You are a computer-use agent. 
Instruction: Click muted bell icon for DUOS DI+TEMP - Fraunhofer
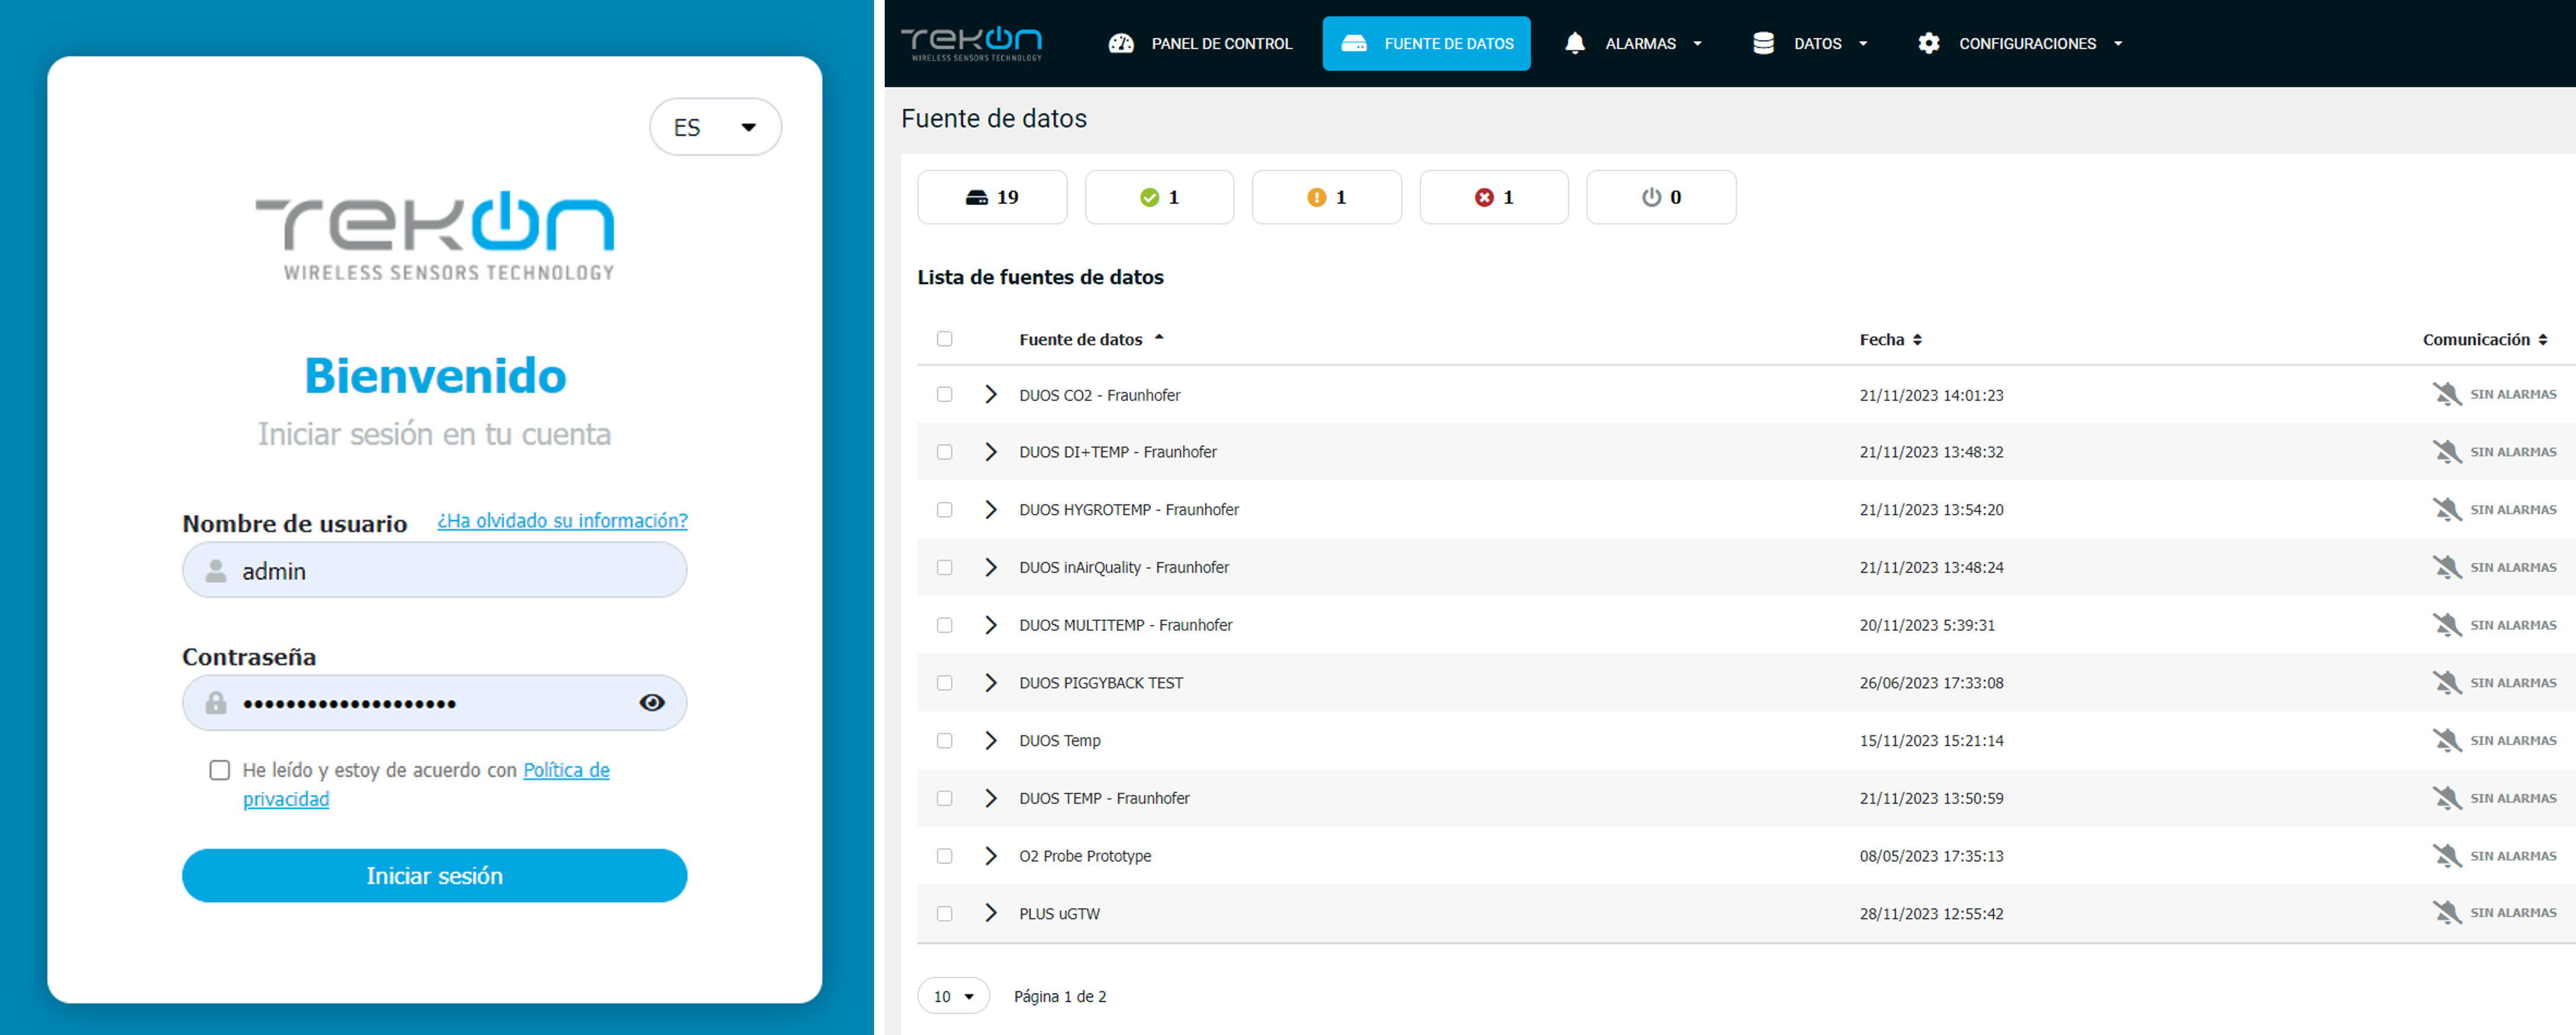click(2446, 452)
